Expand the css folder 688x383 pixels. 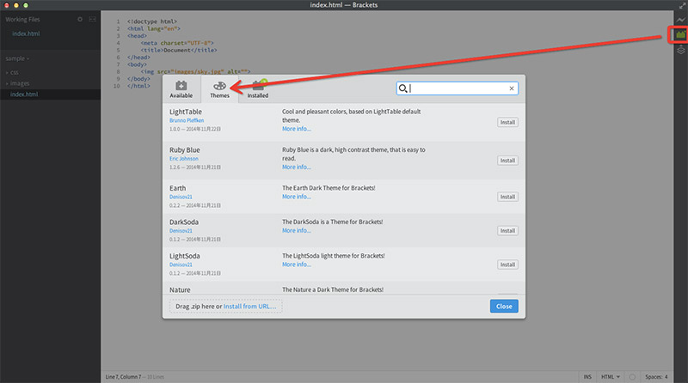click(x=14, y=72)
